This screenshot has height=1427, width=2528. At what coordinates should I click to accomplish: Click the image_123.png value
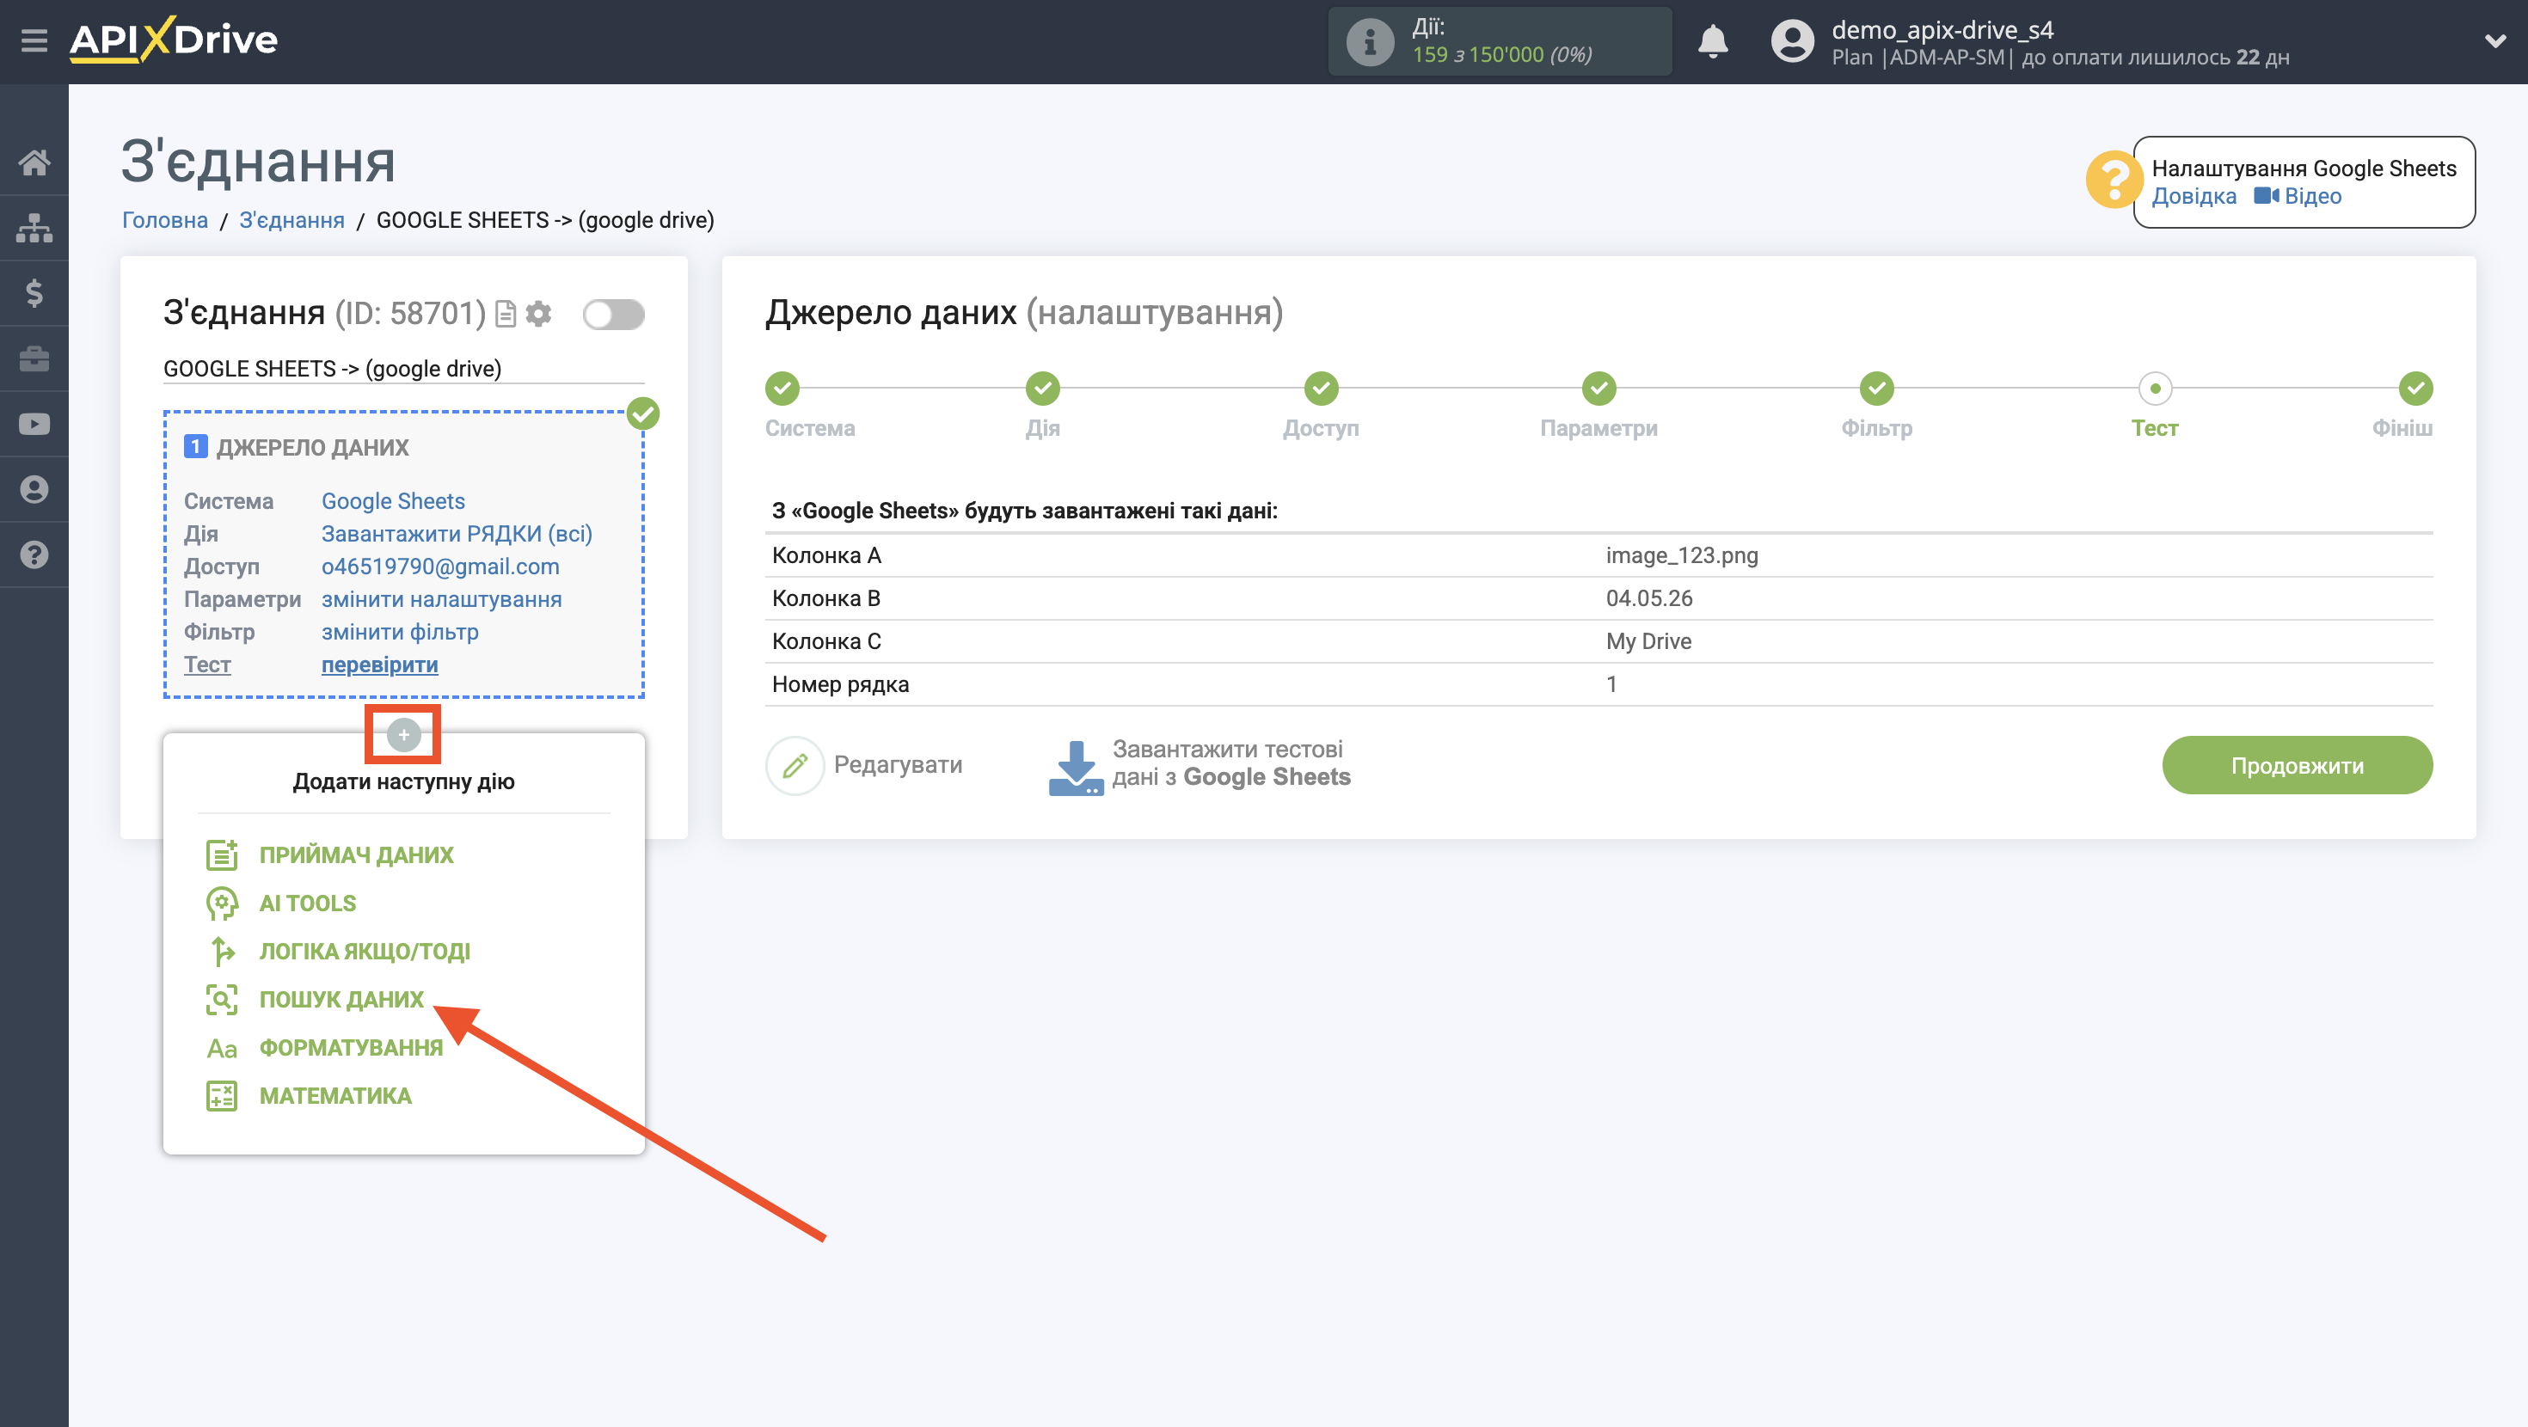click(1682, 555)
